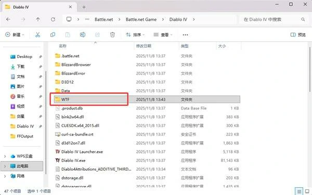Expand the 网络 Network tree node

pos(5,176)
